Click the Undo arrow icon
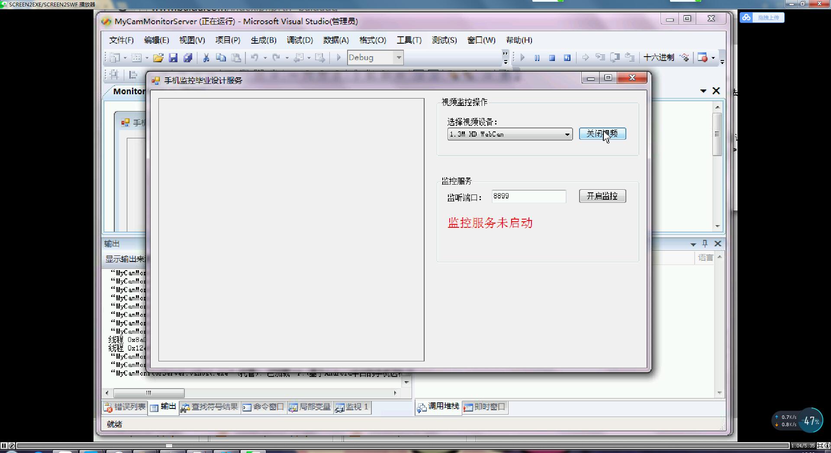Image resolution: width=831 pixels, height=453 pixels. 255,57
